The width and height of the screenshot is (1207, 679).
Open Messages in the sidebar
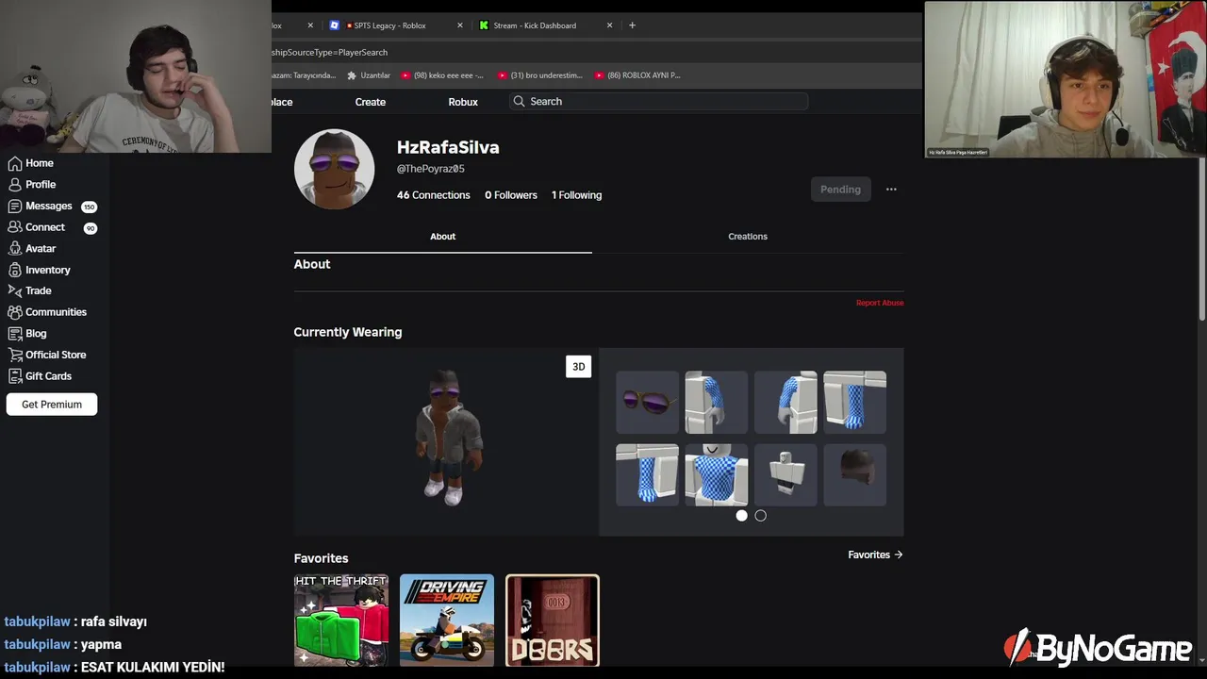point(41,206)
